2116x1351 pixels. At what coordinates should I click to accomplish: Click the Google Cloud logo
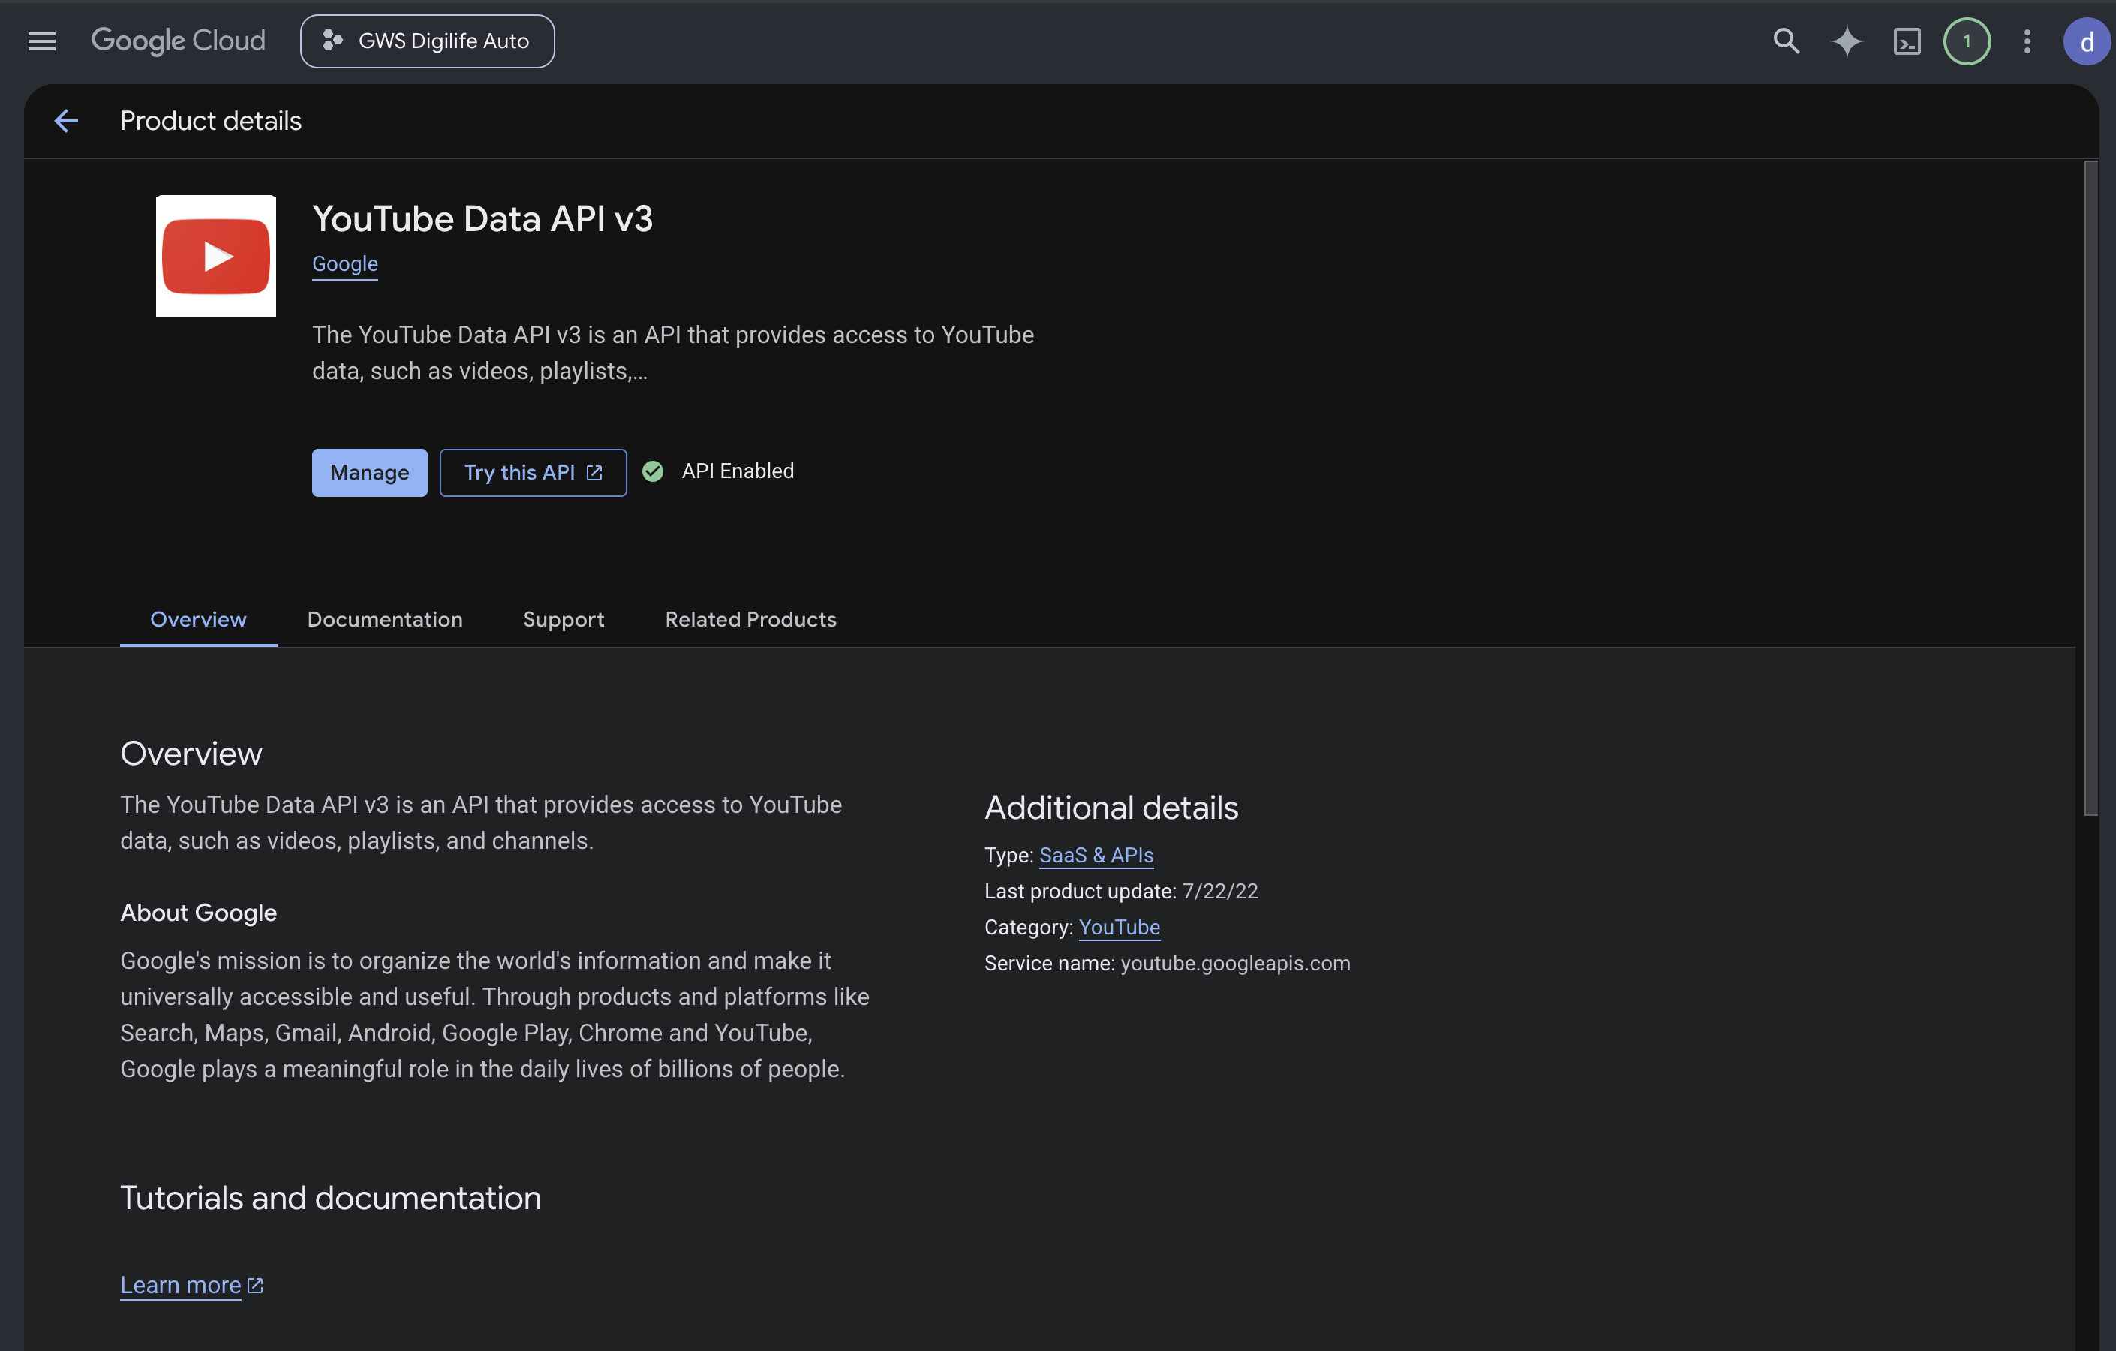coord(179,41)
